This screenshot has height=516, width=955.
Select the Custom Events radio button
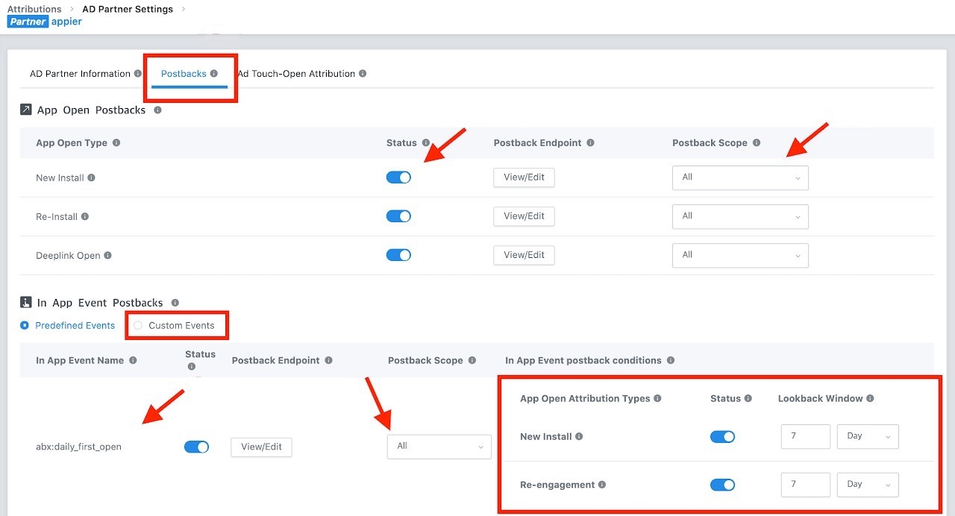click(x=138, y=326)
